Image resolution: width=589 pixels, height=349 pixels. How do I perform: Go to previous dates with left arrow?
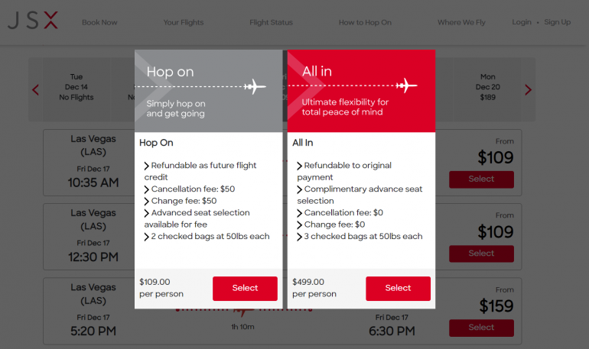35,90
